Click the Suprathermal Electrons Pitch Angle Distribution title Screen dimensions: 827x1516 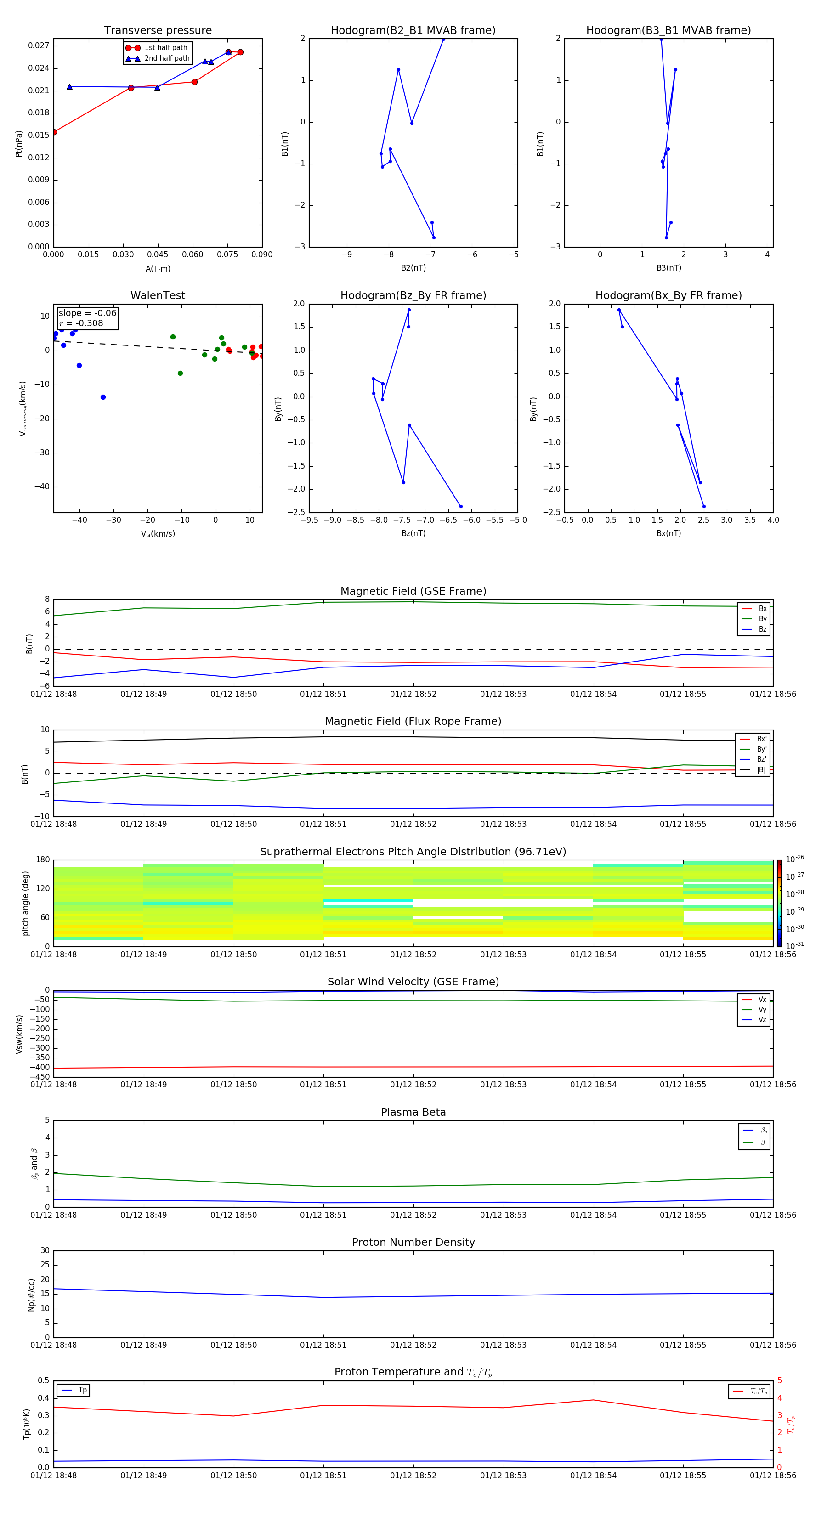coord(413,852)
